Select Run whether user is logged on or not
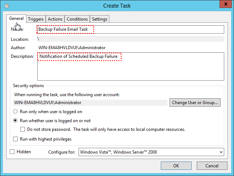Image resolution: width=234 pixels, height=176 pixels. [16, 121]
